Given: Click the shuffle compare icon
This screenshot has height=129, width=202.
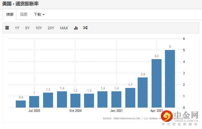Looking at the screenshot, I should 85,28.
